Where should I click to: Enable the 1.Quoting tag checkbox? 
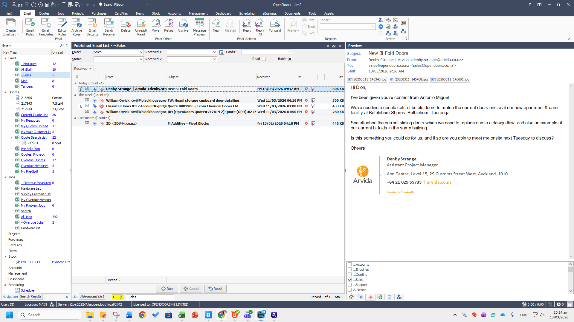point(349,275)
